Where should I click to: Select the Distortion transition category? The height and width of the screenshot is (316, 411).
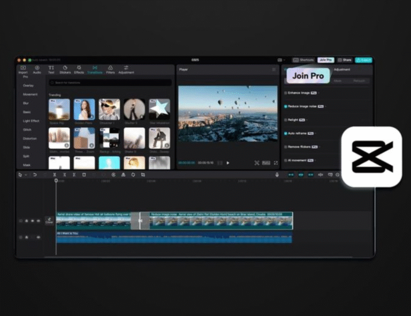click(x=29, y=138)
